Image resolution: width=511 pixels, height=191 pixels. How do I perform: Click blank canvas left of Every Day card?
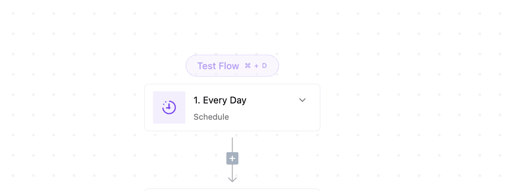(x=83, y=108)
